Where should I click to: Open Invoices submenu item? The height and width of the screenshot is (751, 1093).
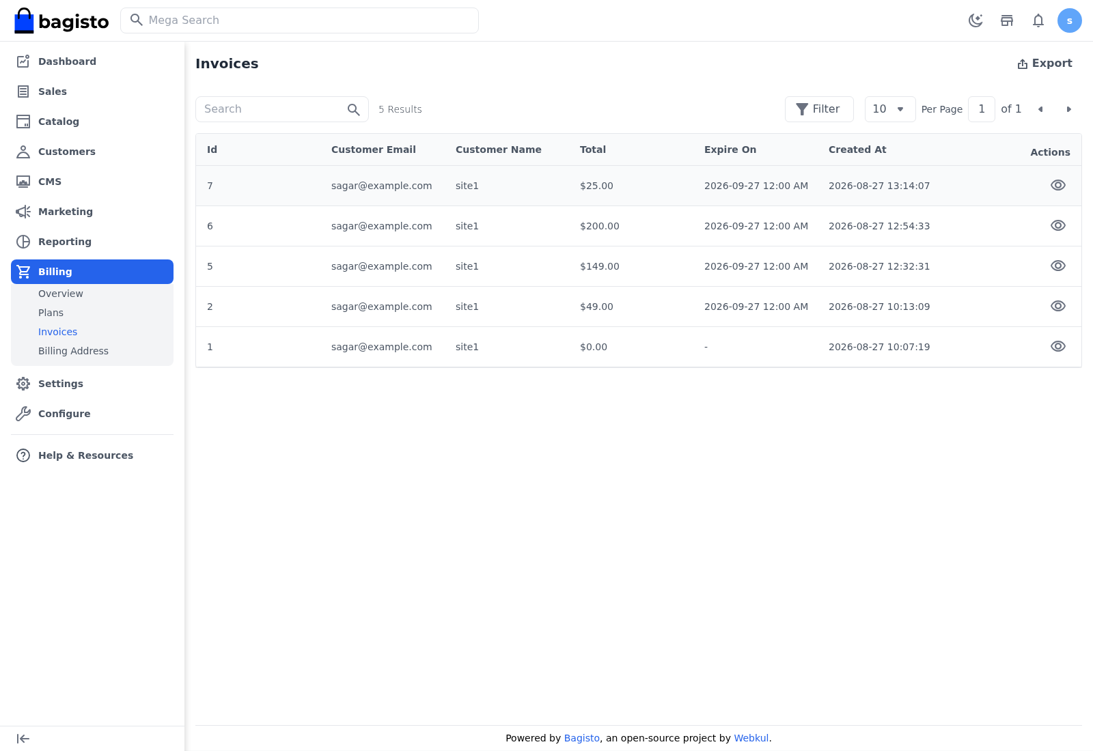tap(57, 332)
